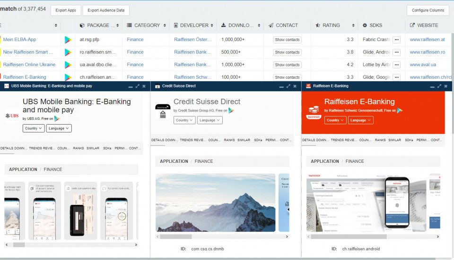Expand the UBS Mobile Banking panel

point(138,86)
